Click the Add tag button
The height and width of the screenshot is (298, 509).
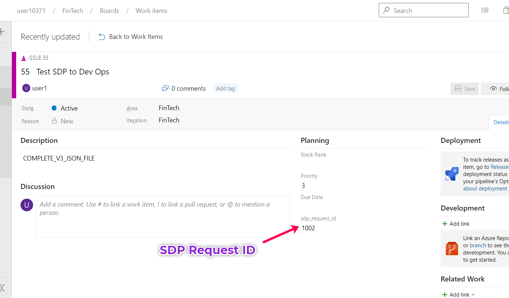[226, 89]
